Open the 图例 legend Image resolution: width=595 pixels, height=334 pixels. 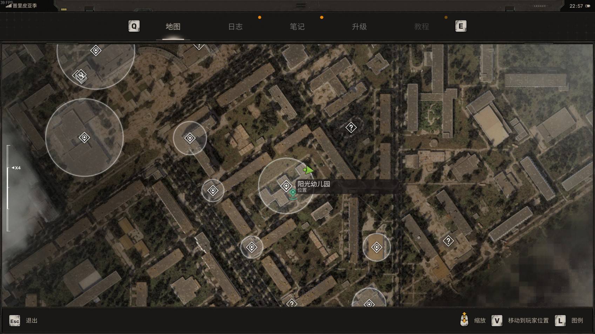click(x=577, y=320)
